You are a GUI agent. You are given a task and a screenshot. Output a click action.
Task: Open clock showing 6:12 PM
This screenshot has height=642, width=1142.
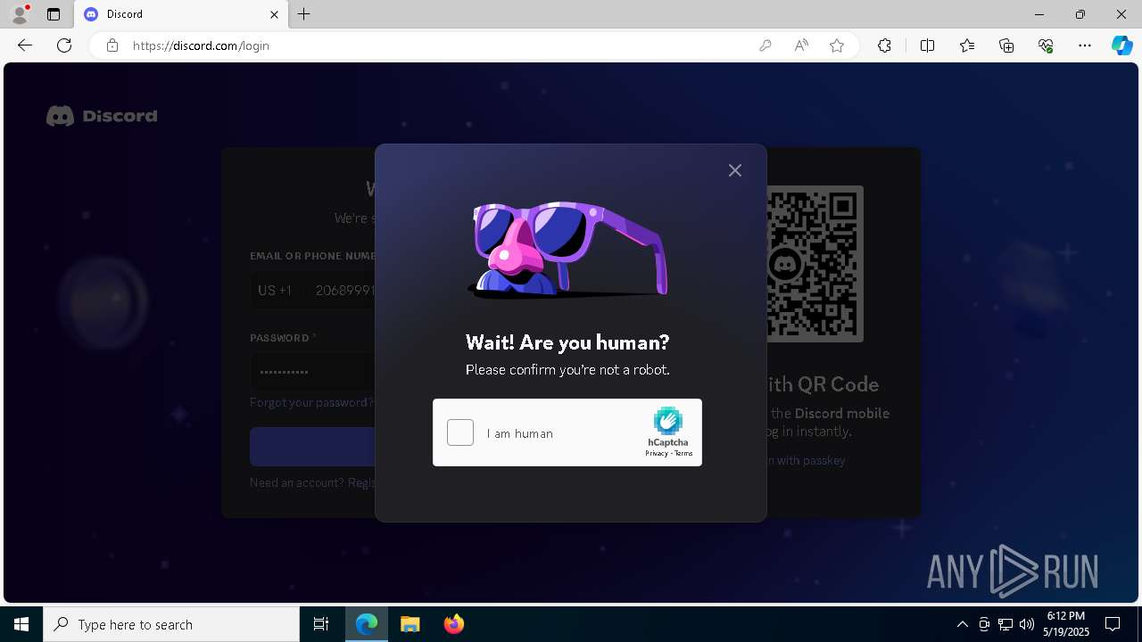1067,624
